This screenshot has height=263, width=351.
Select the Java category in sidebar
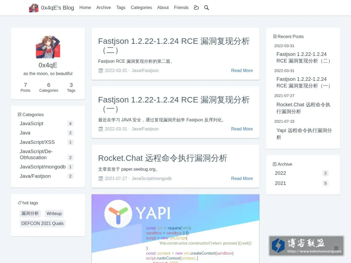pyautogui.click(x=47, y=133)
